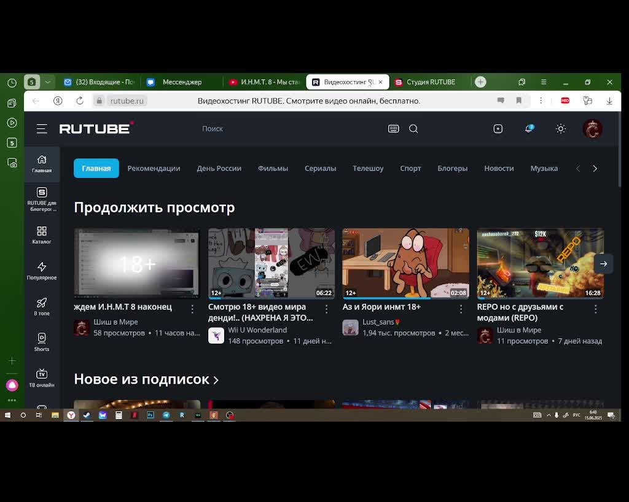
Task: Select the День России category tab
Action: pyautogui.click(x=219, y=168)
